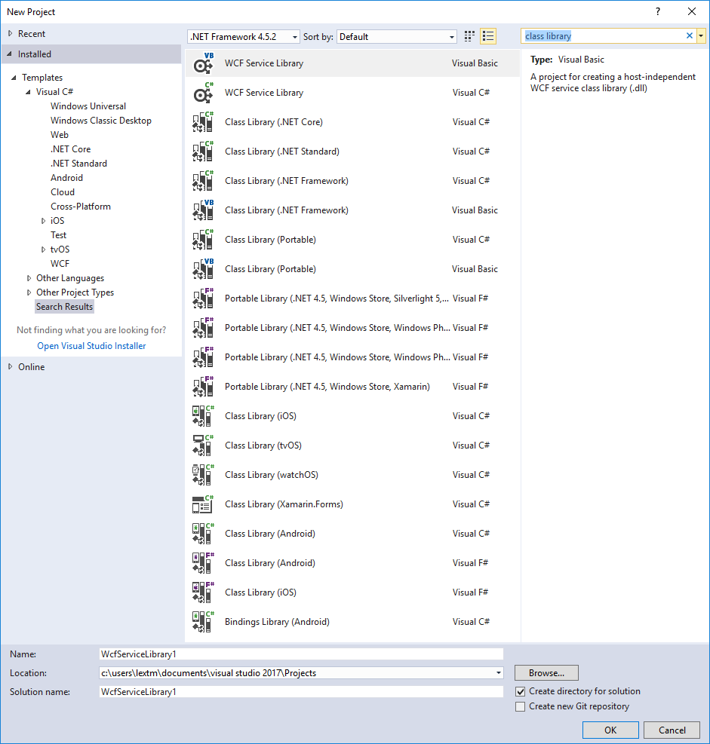The width and height of the screenshot is (710, 744).
Task: Click the Browse button for project location
Action: 546,672
